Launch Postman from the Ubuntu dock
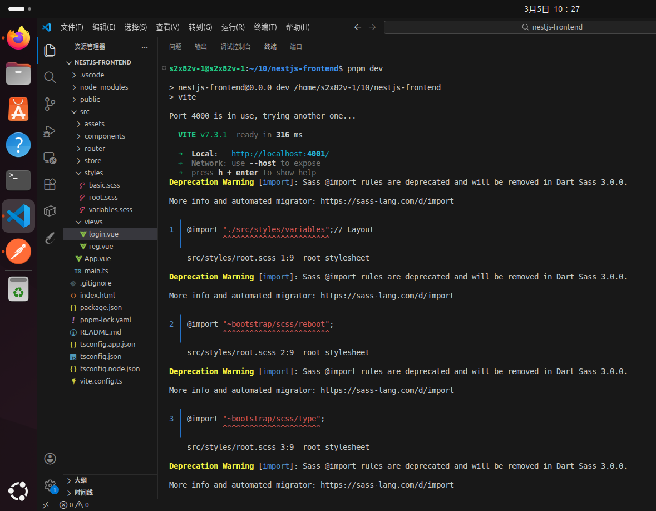Viewport: 656px width, 511px height. coord(18,252)
